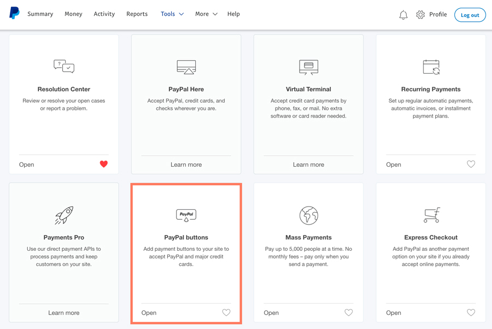Click the Express Checkout shopping cart icon
Image resolution: width=492 pixels, height=329 pixels.
pyautogui.click(x=431, y=215)
